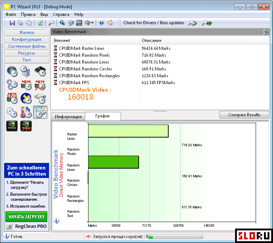Click the BIOS update search icon
The image size is (273, 243).
pos(207,23)
